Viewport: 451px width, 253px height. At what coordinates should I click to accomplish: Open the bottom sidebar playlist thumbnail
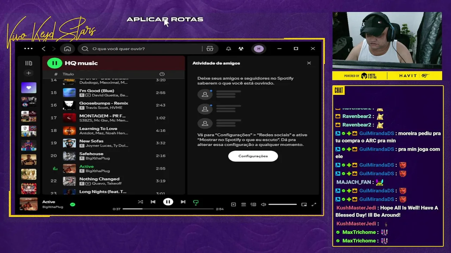tap(29, 188)
